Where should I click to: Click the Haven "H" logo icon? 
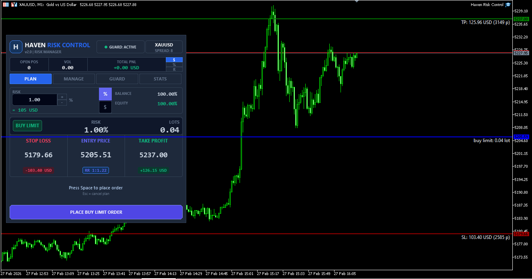click(x=16, y=47)
